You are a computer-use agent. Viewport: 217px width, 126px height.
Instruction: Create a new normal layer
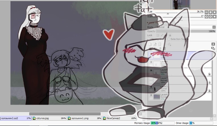[x=150, y=44]
